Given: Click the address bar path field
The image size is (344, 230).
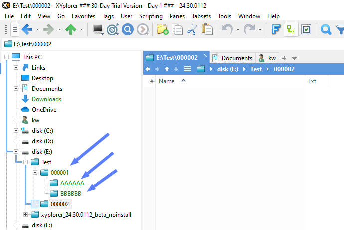Looking at the screenshot, I should pos(173,44).
